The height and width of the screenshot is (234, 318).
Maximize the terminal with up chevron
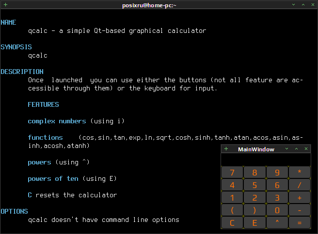(x=303, y=5)
